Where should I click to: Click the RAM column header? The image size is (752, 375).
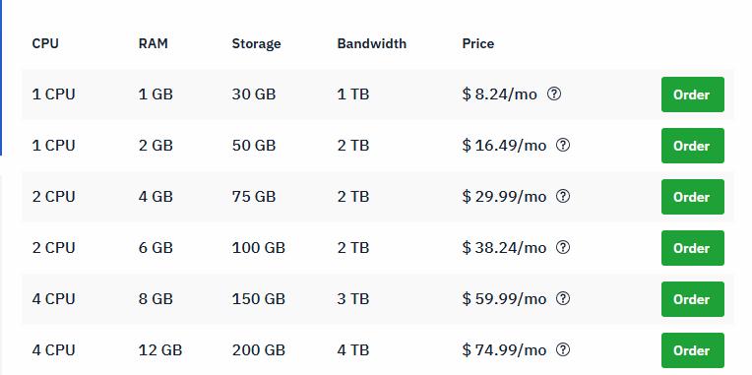(154, 43)
